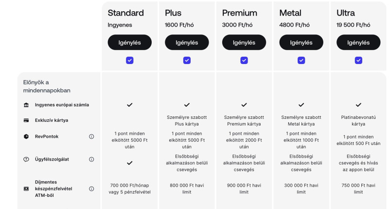
Task: Uncheck the Metal plan checkbox
Action: 301,60
